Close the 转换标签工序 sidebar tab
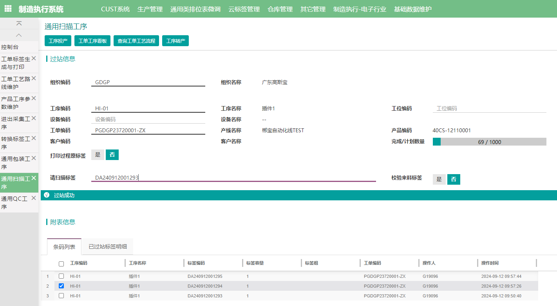 [34, 138]
